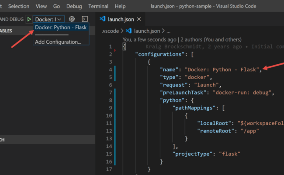This screenshot has width=284, height=175.
Task: Click the "request" key on line 6
Action: pyautogui.click(x=174, y=85)
